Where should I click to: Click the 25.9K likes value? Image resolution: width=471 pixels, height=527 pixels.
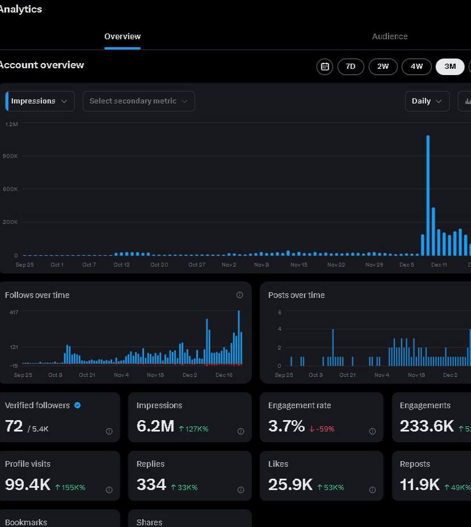coord(290,484)
